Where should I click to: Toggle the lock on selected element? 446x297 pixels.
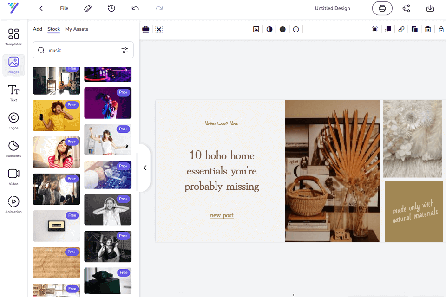pyautogui.click(x=441, y=29)
